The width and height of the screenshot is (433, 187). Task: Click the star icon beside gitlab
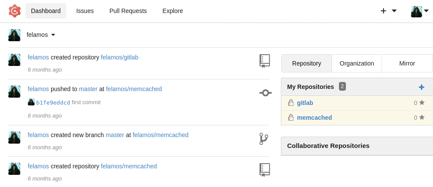pos(422,103)
